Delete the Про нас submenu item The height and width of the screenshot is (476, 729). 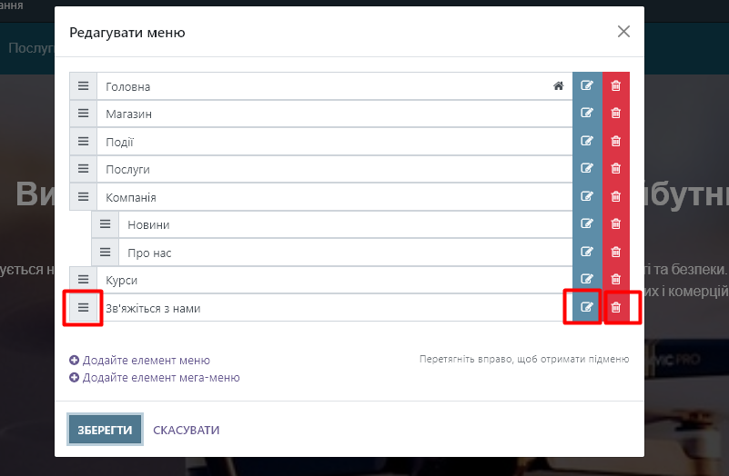[x=615, y=253]
